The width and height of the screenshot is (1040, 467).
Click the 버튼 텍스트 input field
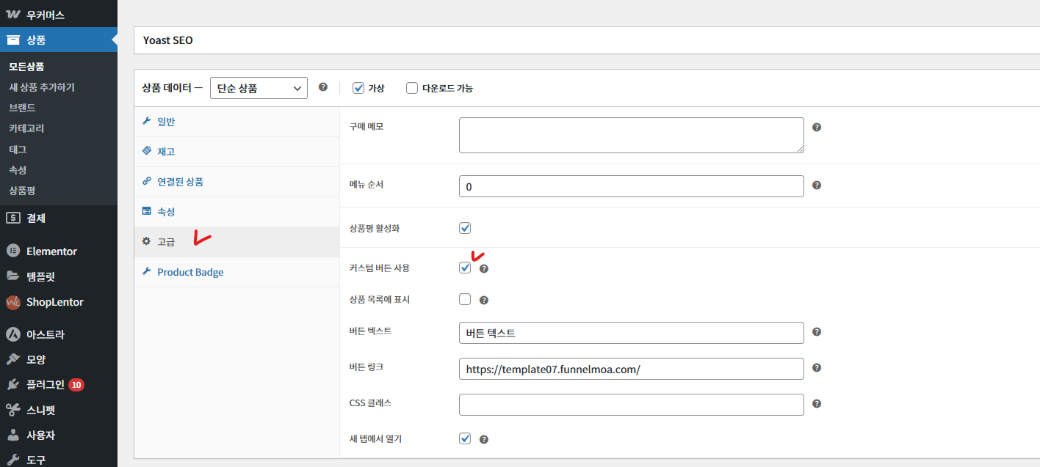point(632,333)
